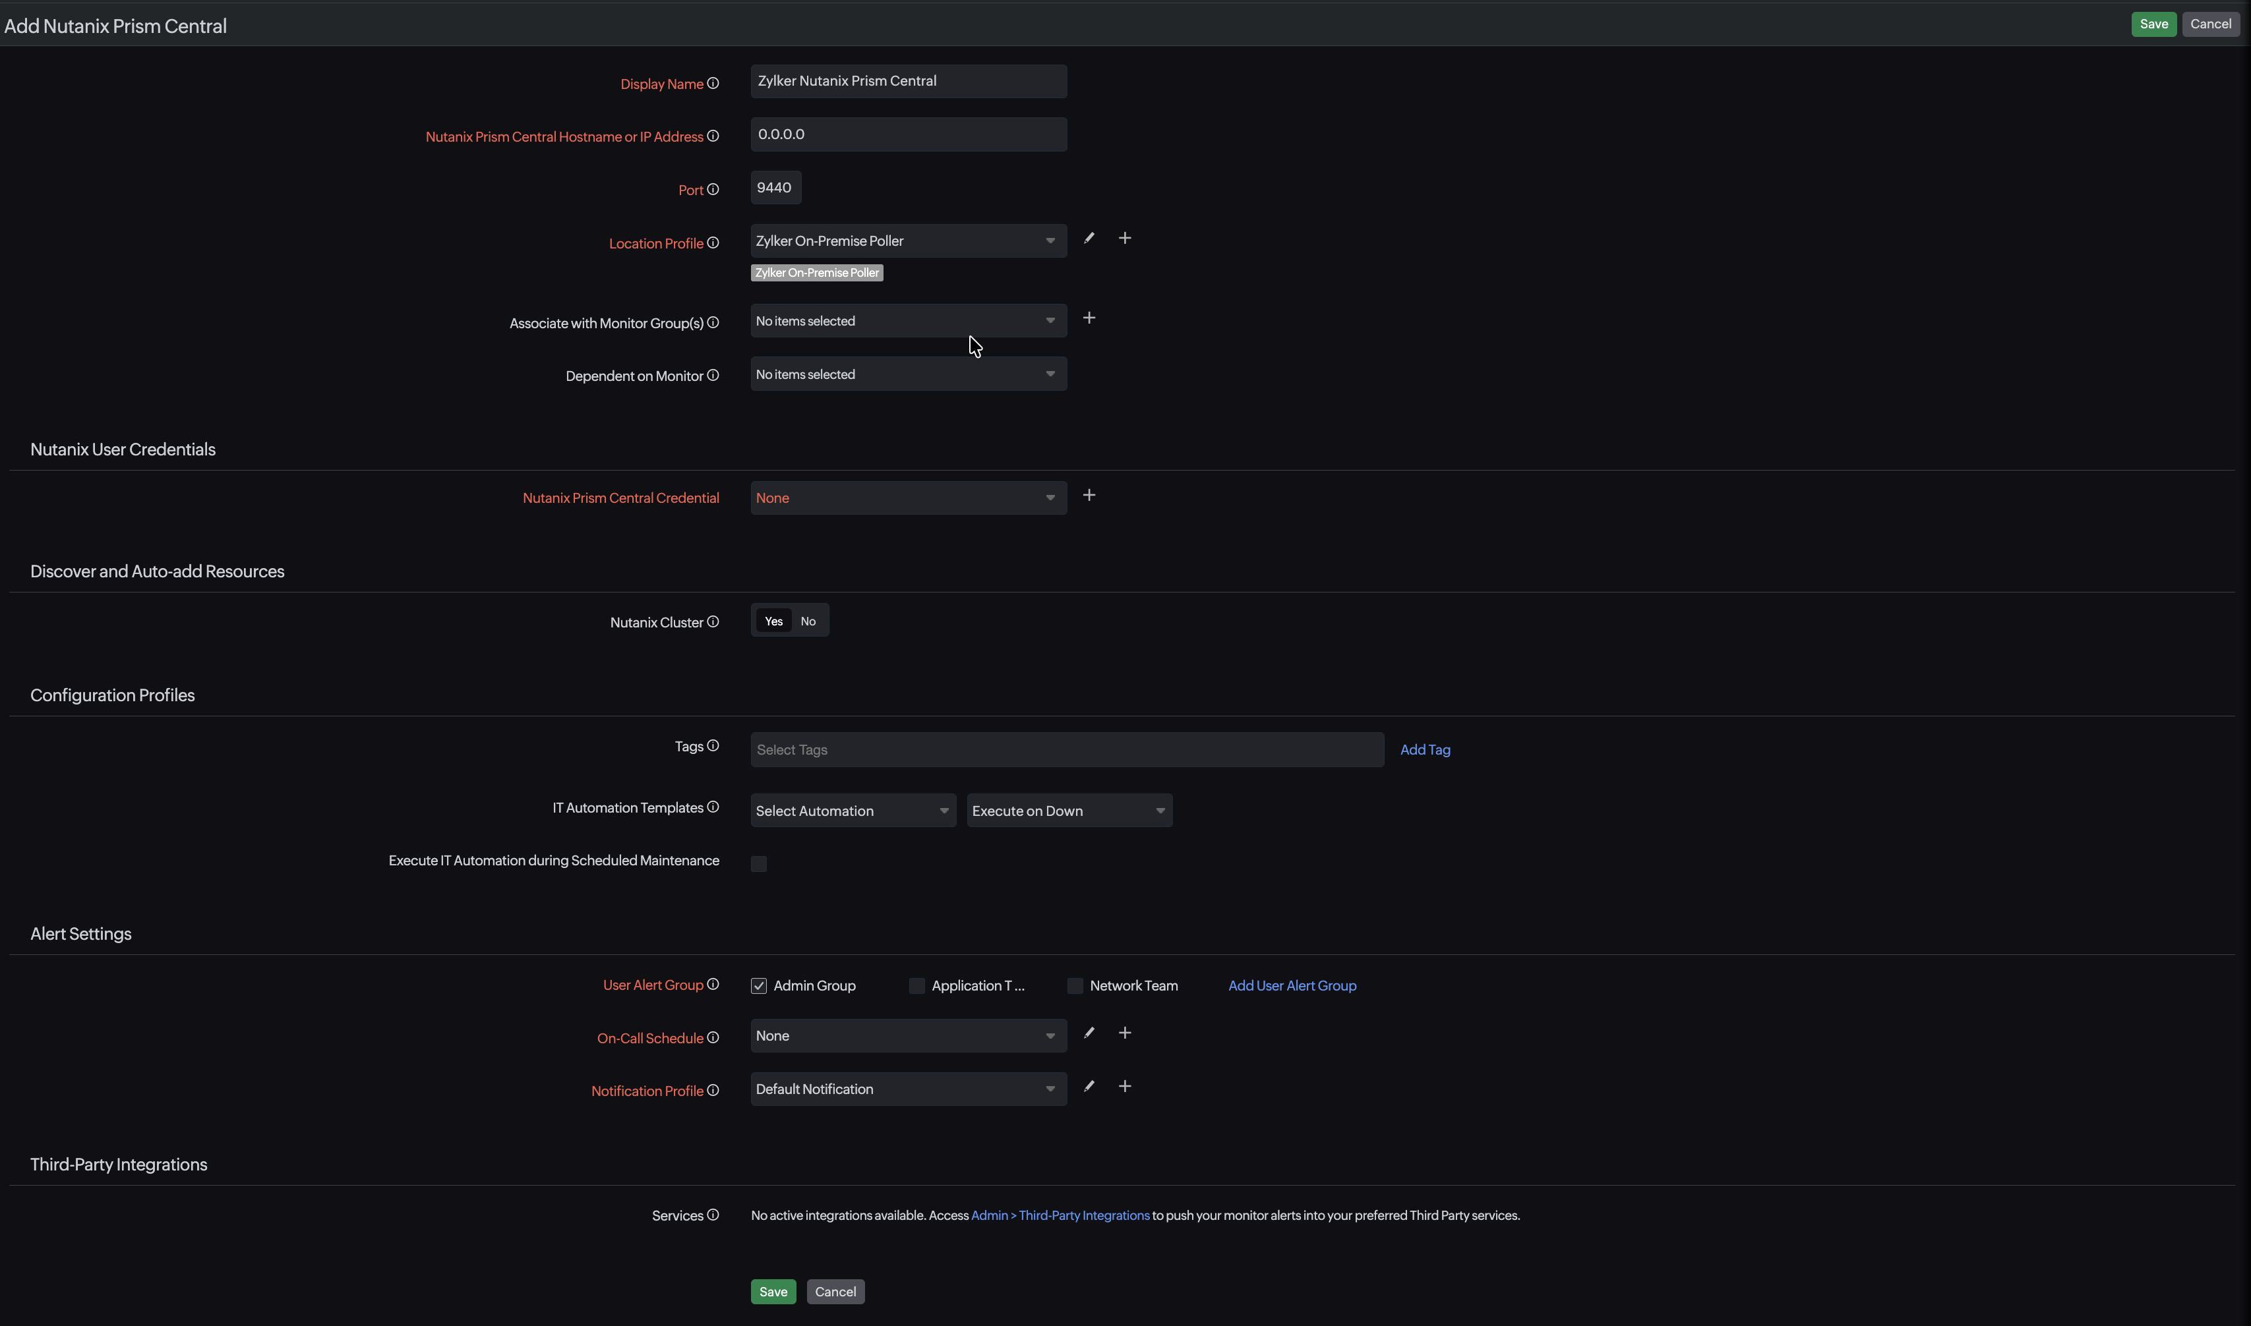This screenshot has width=2251, height=1326.
Task: Open the On-Call Schedule dropdown
Action: 909,1035
